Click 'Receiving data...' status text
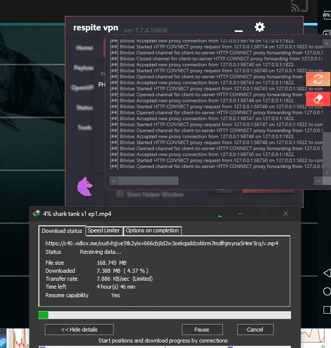331x348 pixels. [100, 252]
